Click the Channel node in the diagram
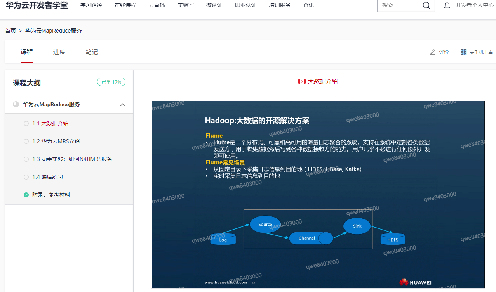Viewport: 496px width, 292px height. [x=311, y=238]
